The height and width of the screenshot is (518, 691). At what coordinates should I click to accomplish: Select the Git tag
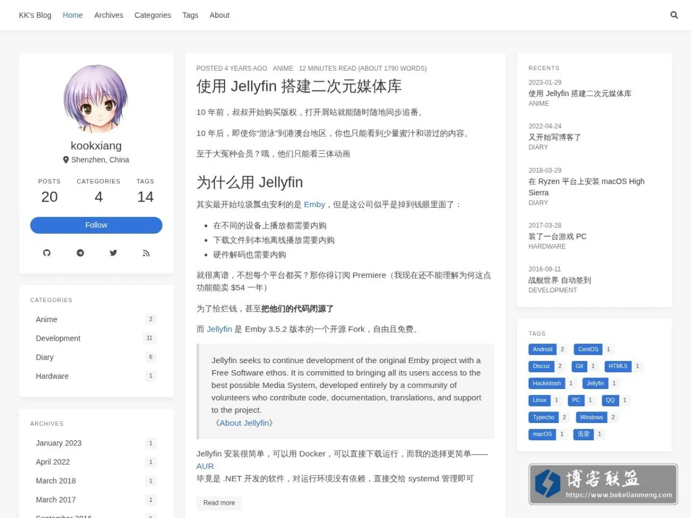(x=579, y=366)
